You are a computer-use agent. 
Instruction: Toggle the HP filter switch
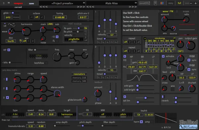coord(9,50)
